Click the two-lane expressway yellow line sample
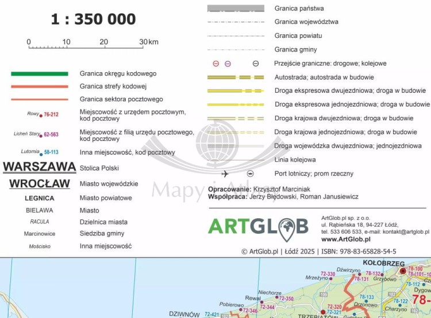Screen dimensions: 431x318 click(x=236, y=91)
